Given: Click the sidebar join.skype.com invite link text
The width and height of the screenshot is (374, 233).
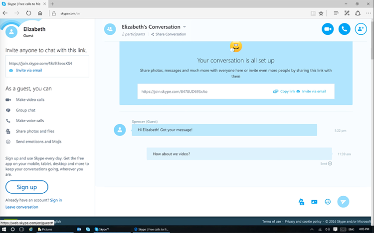Looking at the screenshot, I should (x=40, y=64).
